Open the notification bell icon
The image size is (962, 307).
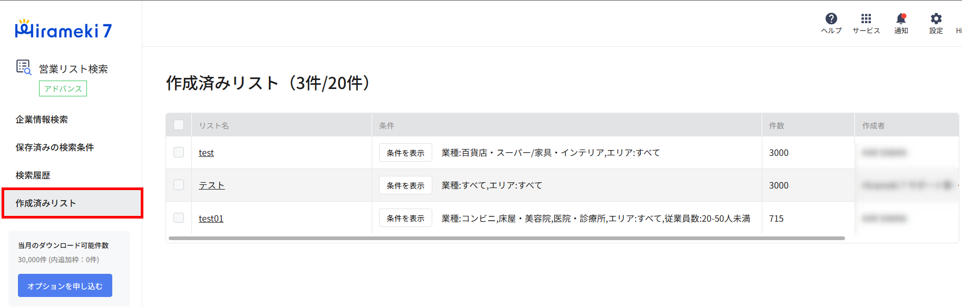pyautogui.click(x=901, y=19)
